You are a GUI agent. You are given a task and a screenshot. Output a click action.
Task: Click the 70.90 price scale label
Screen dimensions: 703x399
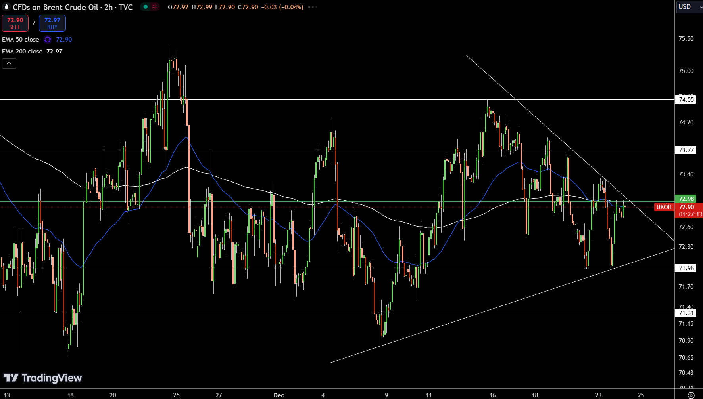click(686, 340)
